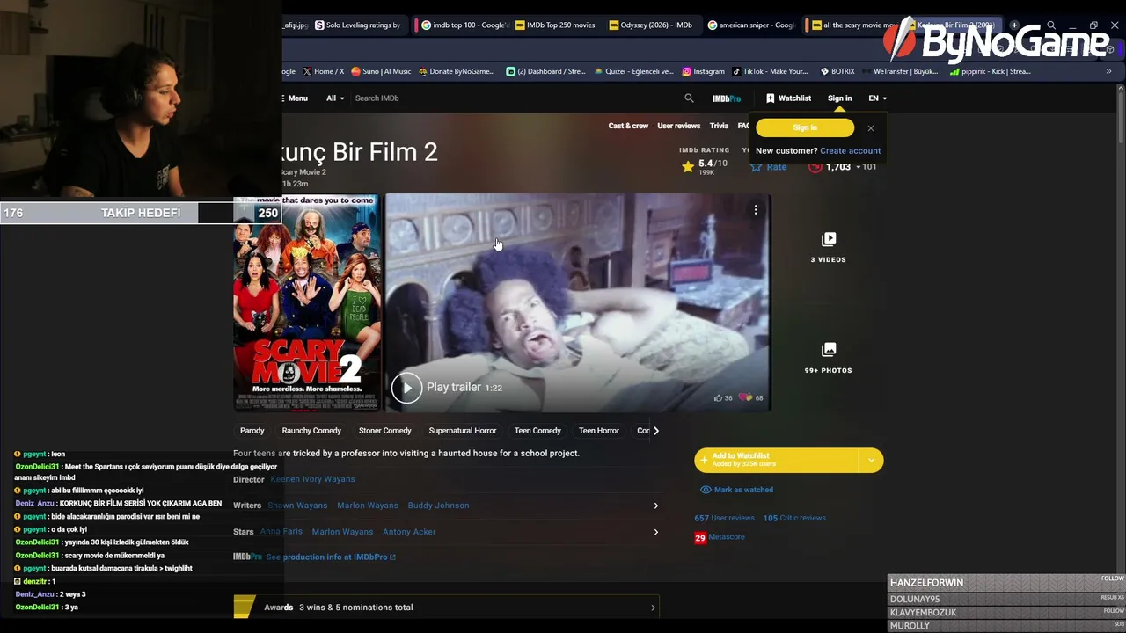Screen dimensions: 1126x633
Task: Select the Raunchy Comedy genre chip
Action: (311, 431)
